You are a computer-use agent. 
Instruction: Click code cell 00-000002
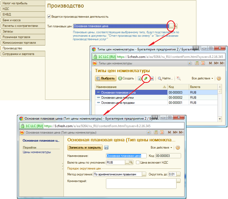click(178, 98)
